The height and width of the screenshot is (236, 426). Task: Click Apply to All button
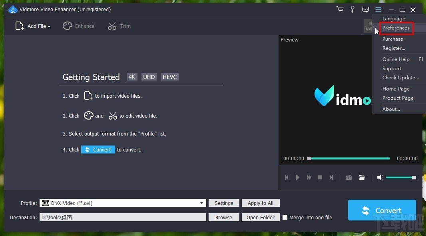(x=261, y=203)
